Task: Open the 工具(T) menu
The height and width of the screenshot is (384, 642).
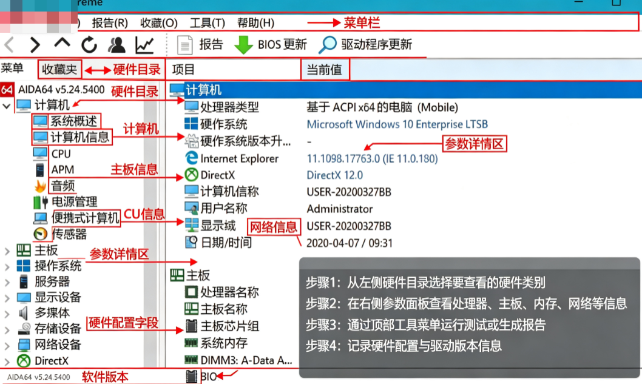Action: point(208,23)
